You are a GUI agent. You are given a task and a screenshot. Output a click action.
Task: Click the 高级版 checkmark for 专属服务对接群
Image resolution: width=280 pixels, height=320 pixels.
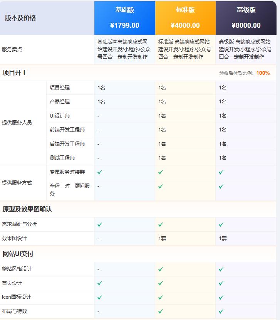click(221, 172)
